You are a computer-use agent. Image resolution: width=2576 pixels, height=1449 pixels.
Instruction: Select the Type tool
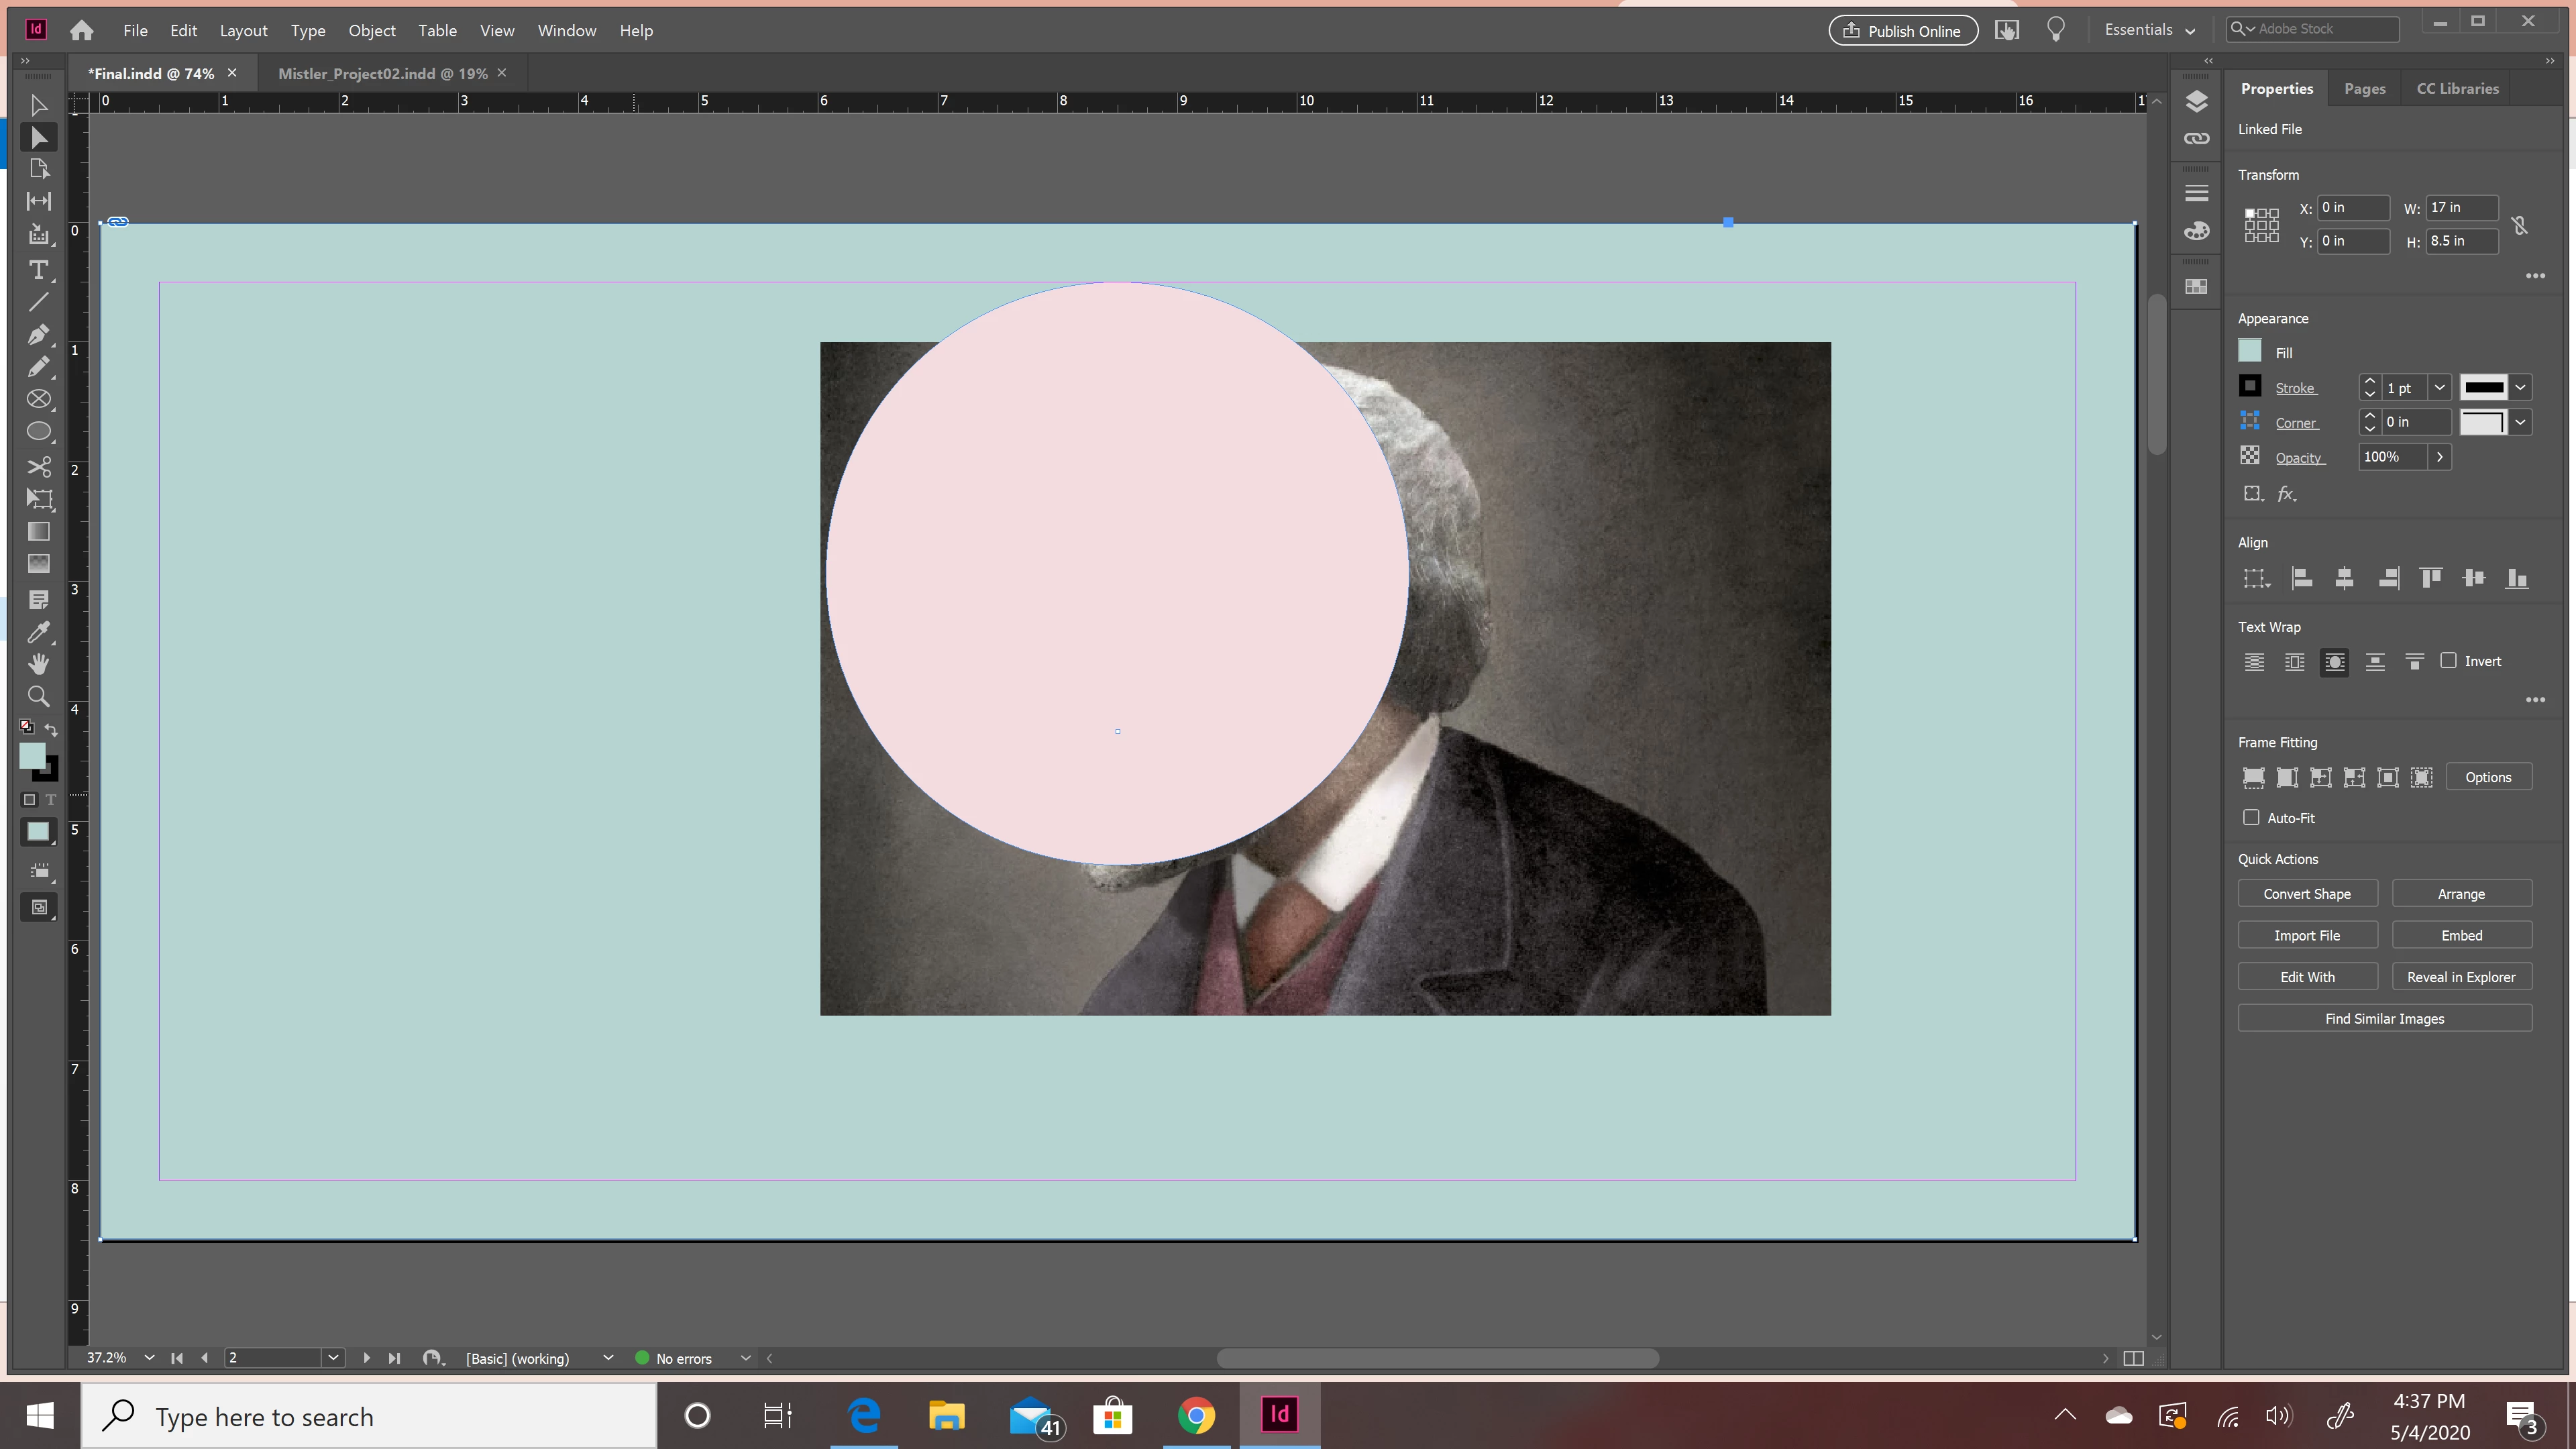tap(38, 270)
